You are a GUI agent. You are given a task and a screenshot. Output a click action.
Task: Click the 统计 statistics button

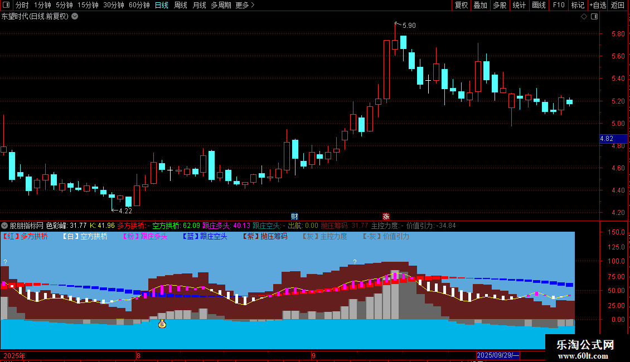pos(519,5)
